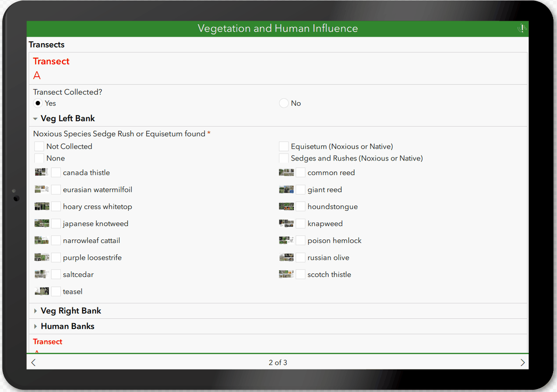Check the None checkbox
The height and width of the screenshot is (392, 557).
coord(39,158)
